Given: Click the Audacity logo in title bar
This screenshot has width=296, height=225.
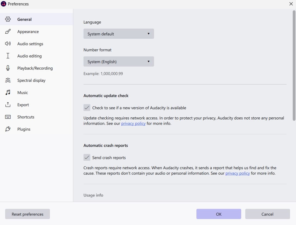Looking at the screenshot, I should point(4,4).
